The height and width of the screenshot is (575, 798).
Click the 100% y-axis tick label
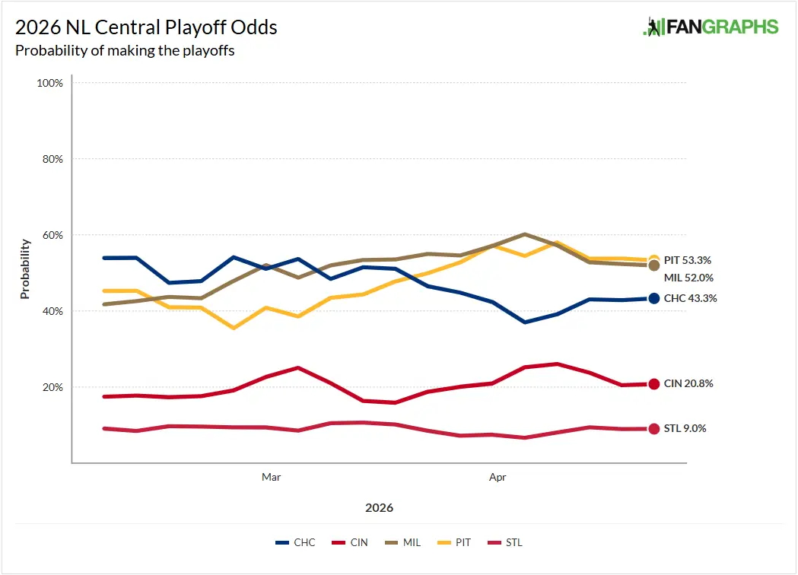50,82
